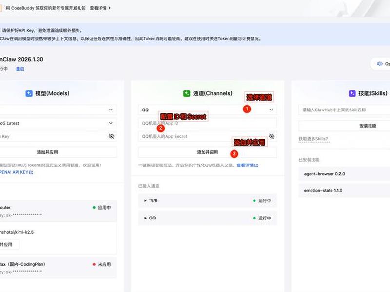This screenshot has width=390, height=292.
Task: Open the PENAI API KEY link
Action: click(x=14, y=172)
